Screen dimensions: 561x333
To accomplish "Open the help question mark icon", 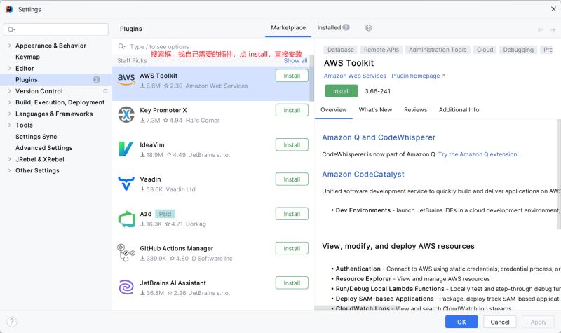I will tap(11, 322).
